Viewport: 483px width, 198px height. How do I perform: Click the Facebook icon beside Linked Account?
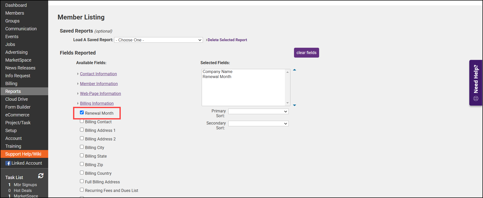click(x=8, y=163)
